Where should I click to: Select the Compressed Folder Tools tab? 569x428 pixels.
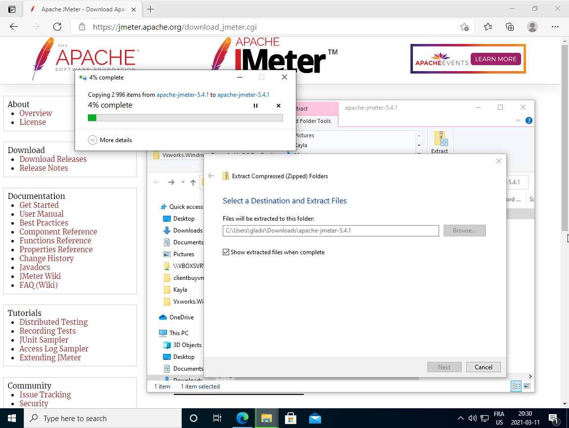click(315, 121)
